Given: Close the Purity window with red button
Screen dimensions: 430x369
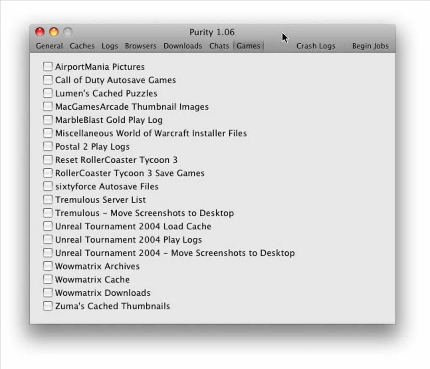Looking at the screenshot, I should pos(40,32).
